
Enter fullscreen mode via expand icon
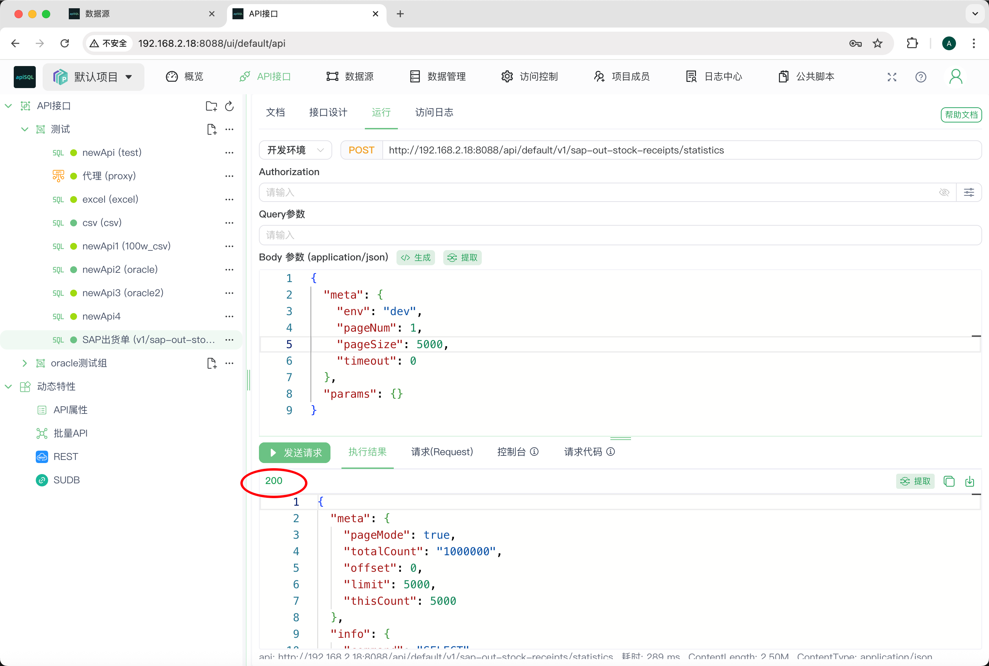pos(892,77)
